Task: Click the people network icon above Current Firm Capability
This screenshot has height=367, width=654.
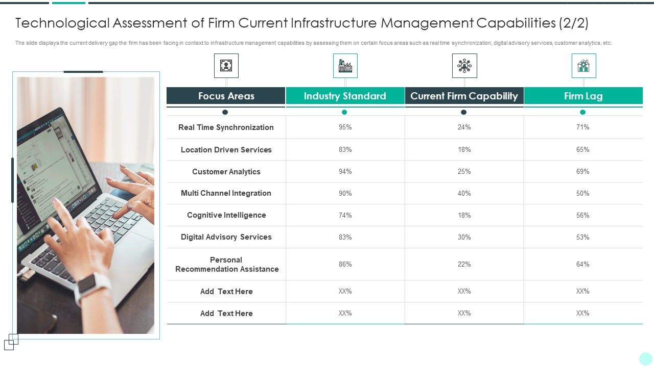Action: (x=464, y=66)
